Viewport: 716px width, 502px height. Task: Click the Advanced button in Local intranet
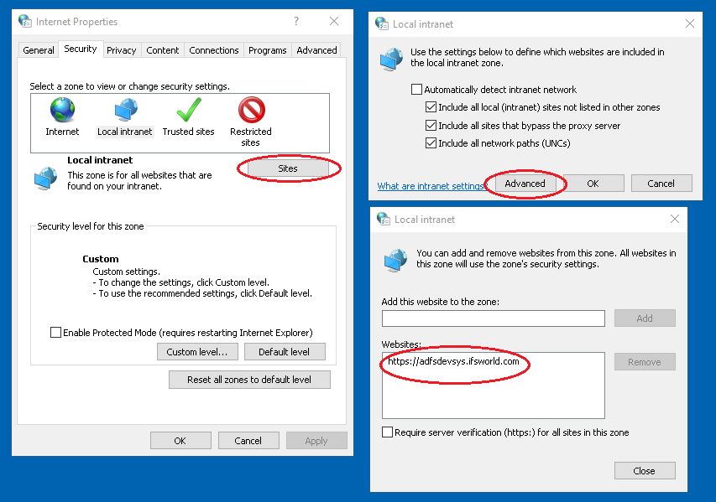(x=525, y=184)
